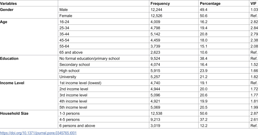Select the Education variable label
Viewport: 258px width, 135px height.
9,58
